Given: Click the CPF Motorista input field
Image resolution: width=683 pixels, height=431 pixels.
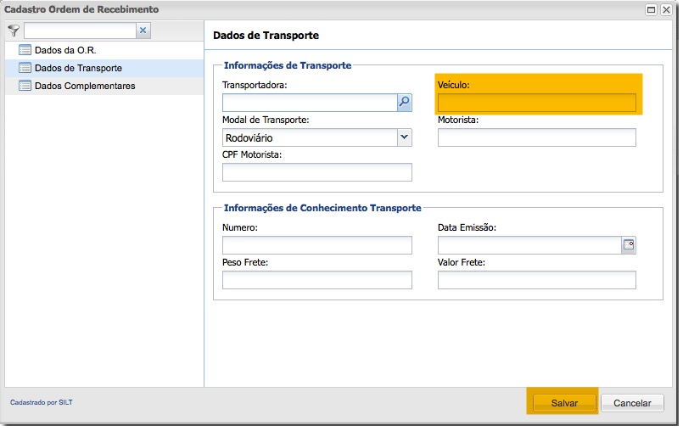Looking at the screenshot, I should [316, 172].
